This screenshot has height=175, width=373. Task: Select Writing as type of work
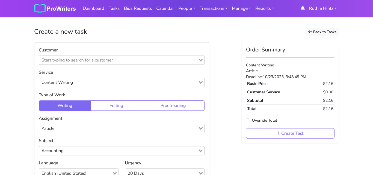coord(65,106)
